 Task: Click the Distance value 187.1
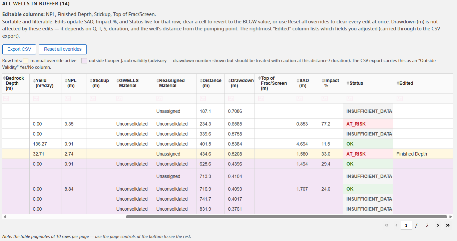click(x=205, y=111)
